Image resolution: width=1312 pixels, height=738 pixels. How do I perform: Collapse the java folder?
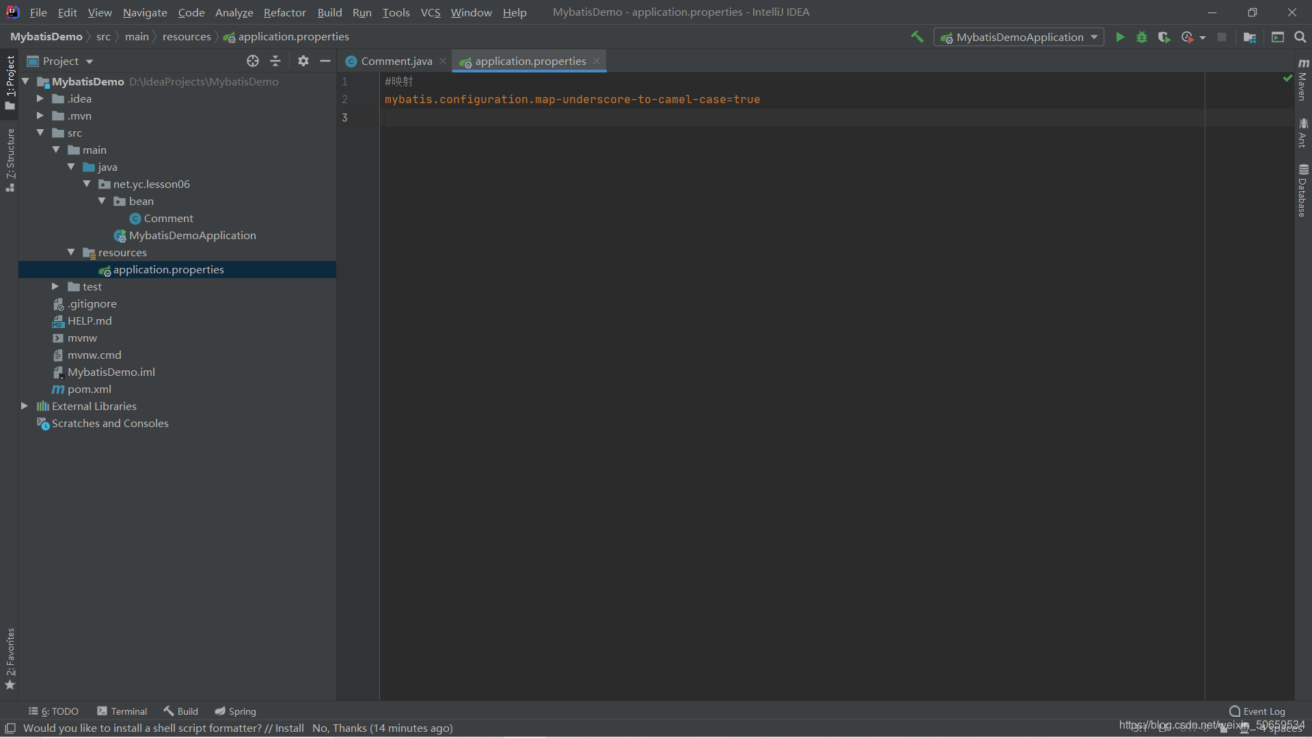[x=71, y=167]
